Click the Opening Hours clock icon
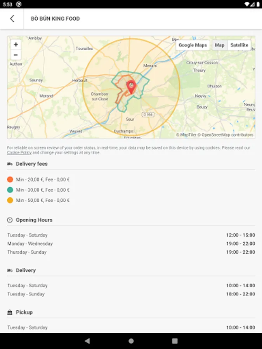262x349 pixels. pyautogui.click(x=10, y=220)
